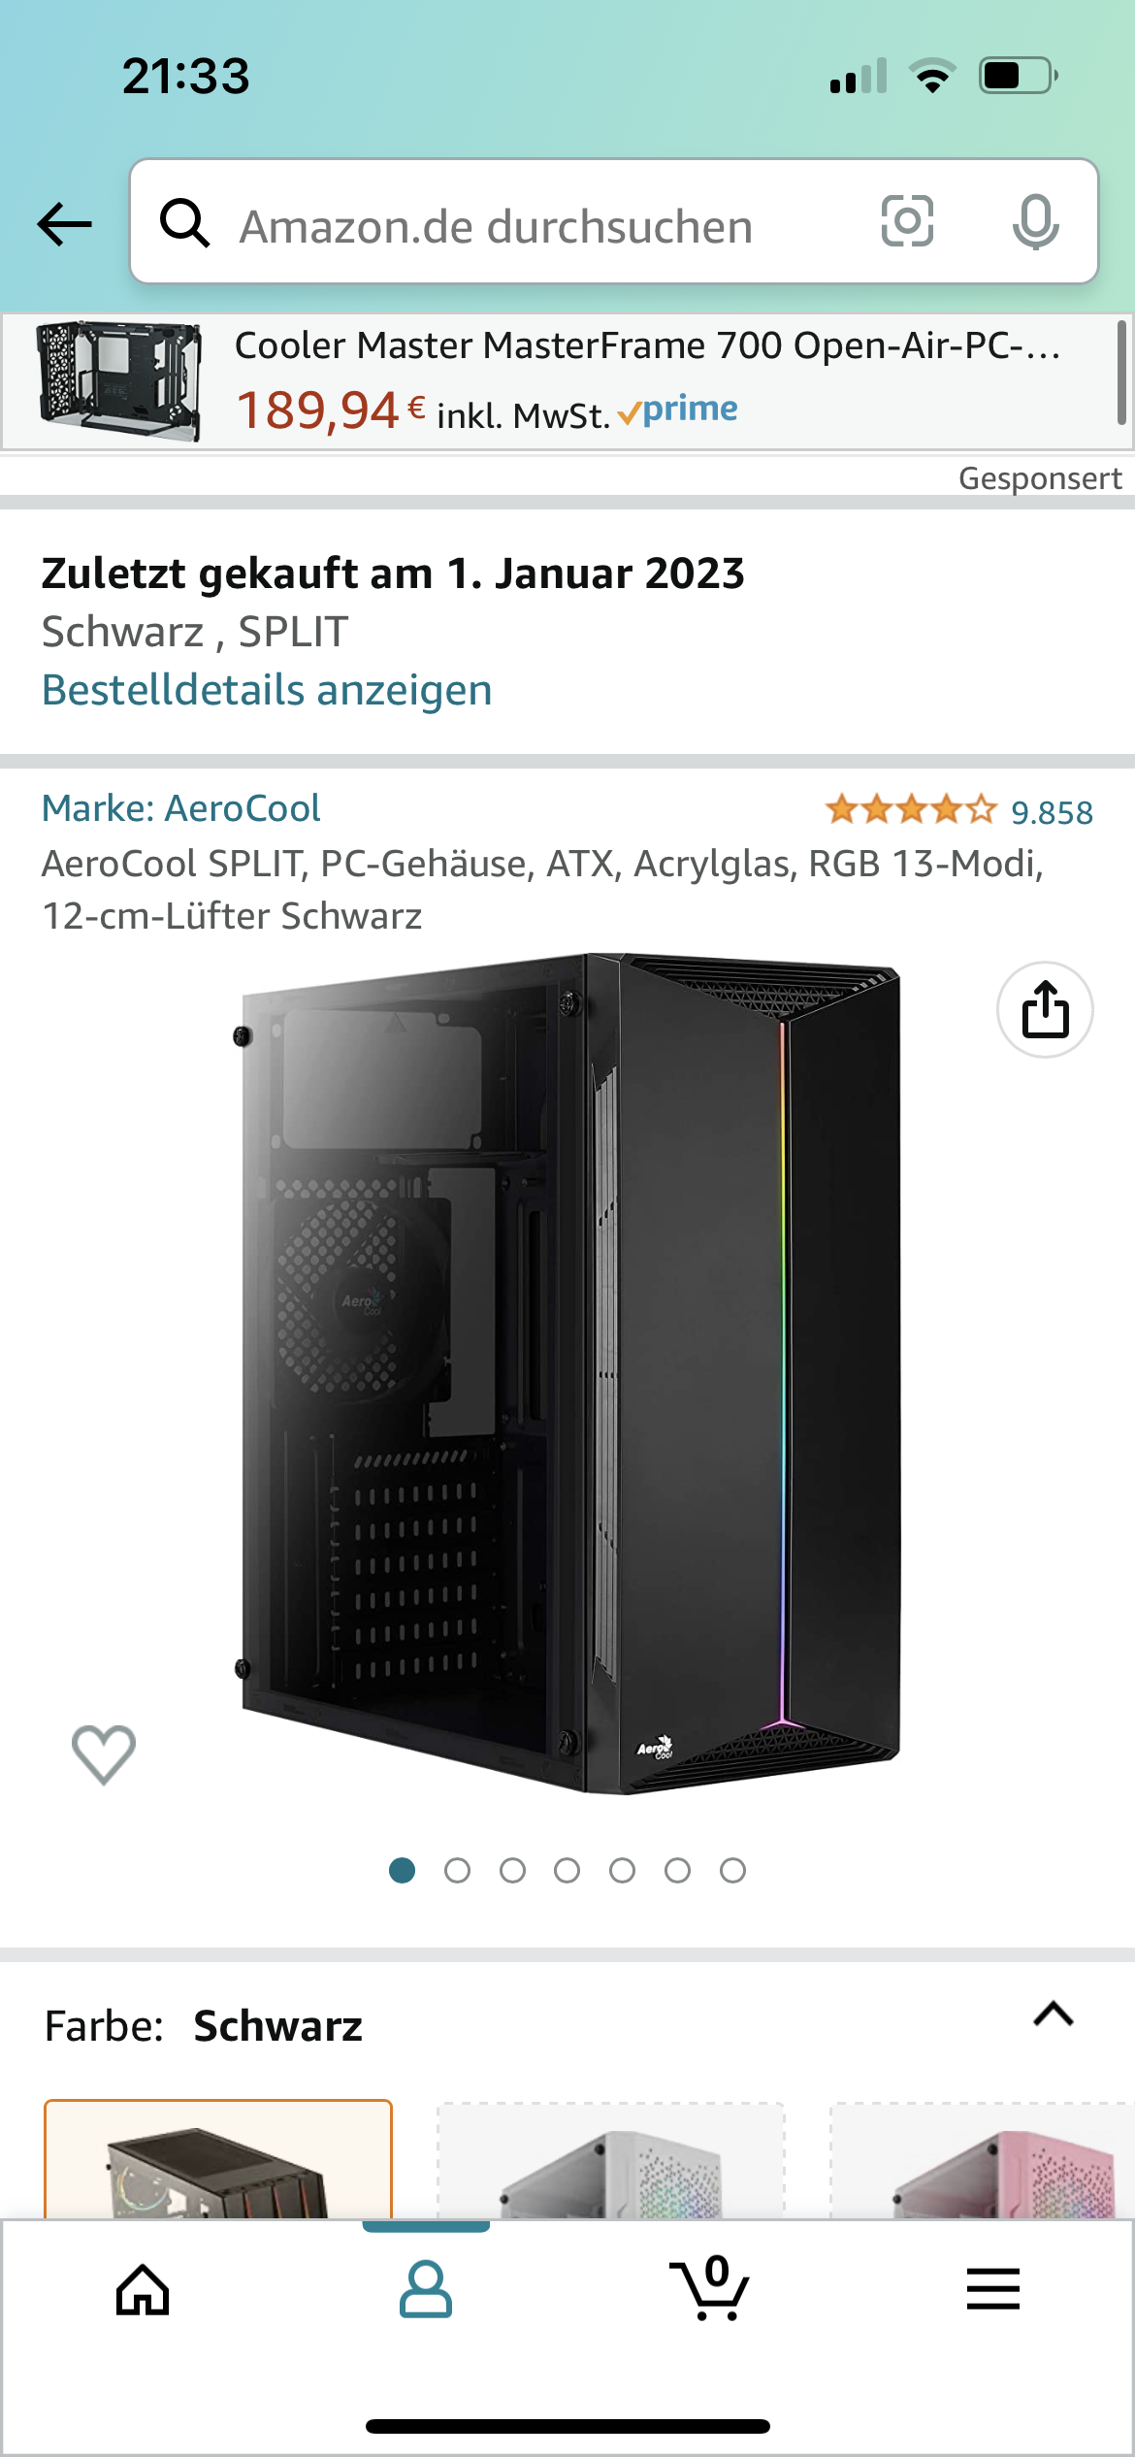The image size is (1135, 2457).
Task: Go to Home tab icon
Action: [143, 2289]
